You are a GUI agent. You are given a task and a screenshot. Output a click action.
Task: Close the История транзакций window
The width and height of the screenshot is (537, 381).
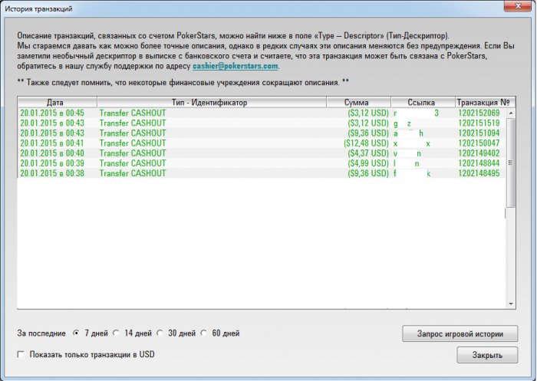point(518,6)
